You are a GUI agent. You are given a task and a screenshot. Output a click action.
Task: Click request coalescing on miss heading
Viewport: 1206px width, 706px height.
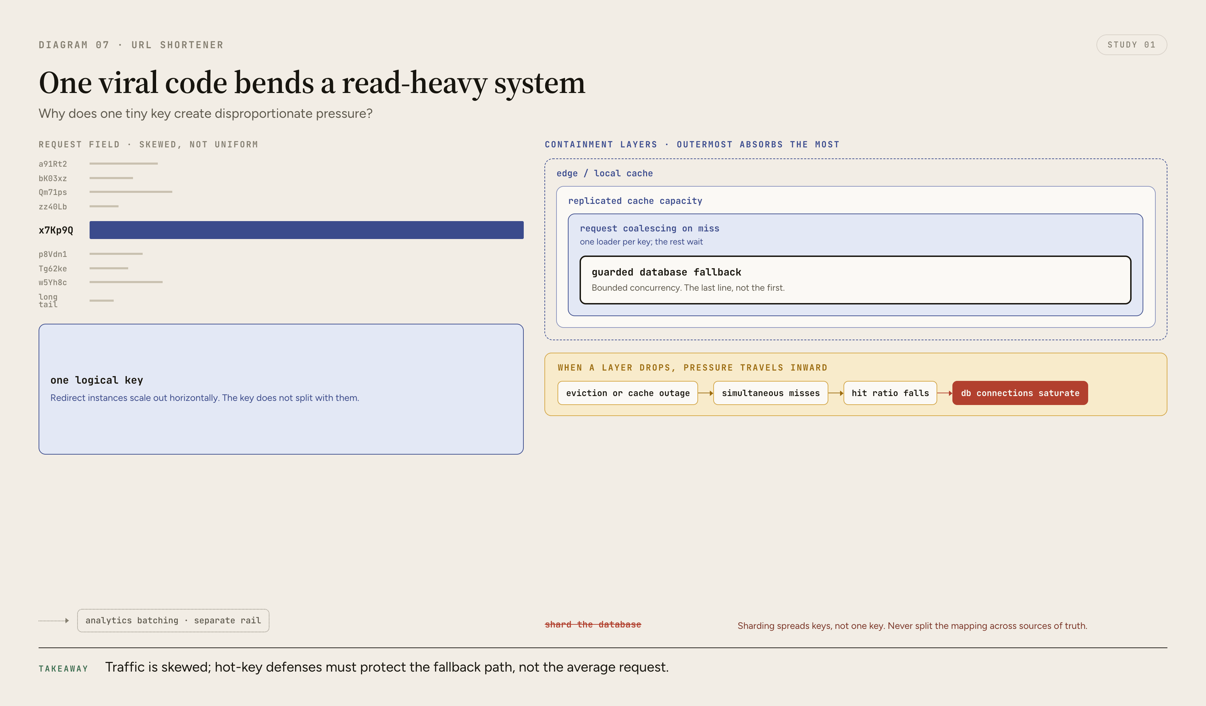tap(650, 229)
